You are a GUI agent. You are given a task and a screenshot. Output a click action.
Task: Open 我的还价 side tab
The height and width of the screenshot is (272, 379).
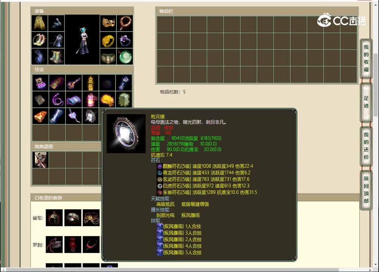coord(366,146)
